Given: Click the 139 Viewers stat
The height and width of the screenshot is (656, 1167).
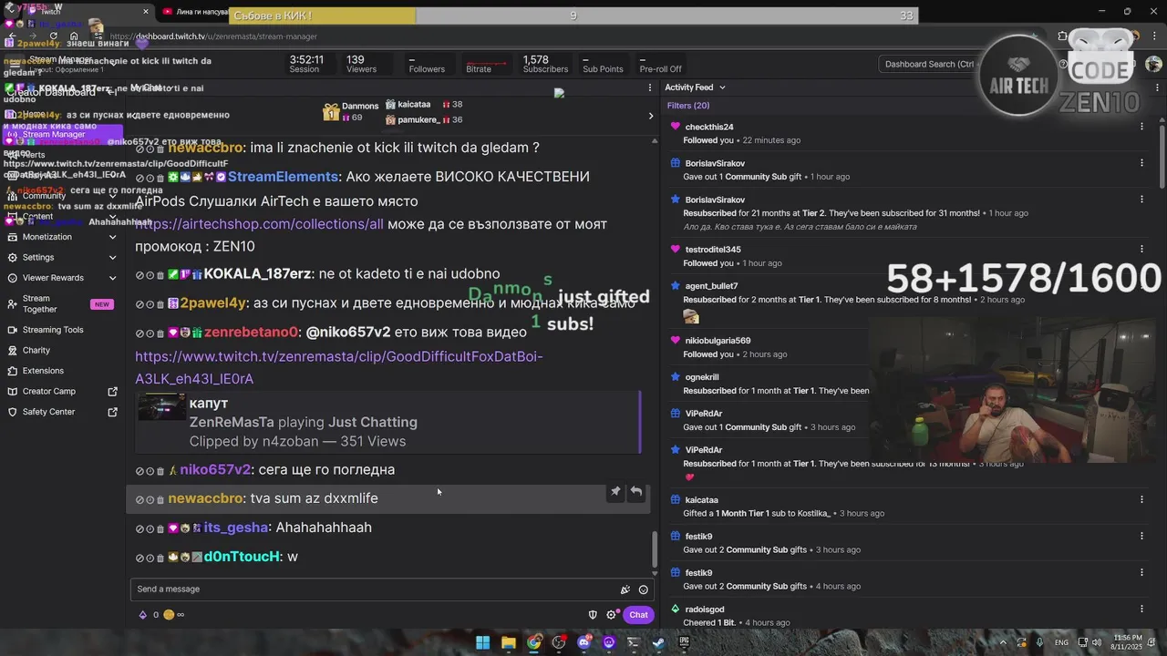Looking at the screenshot, I should click(x=361, y=64).
